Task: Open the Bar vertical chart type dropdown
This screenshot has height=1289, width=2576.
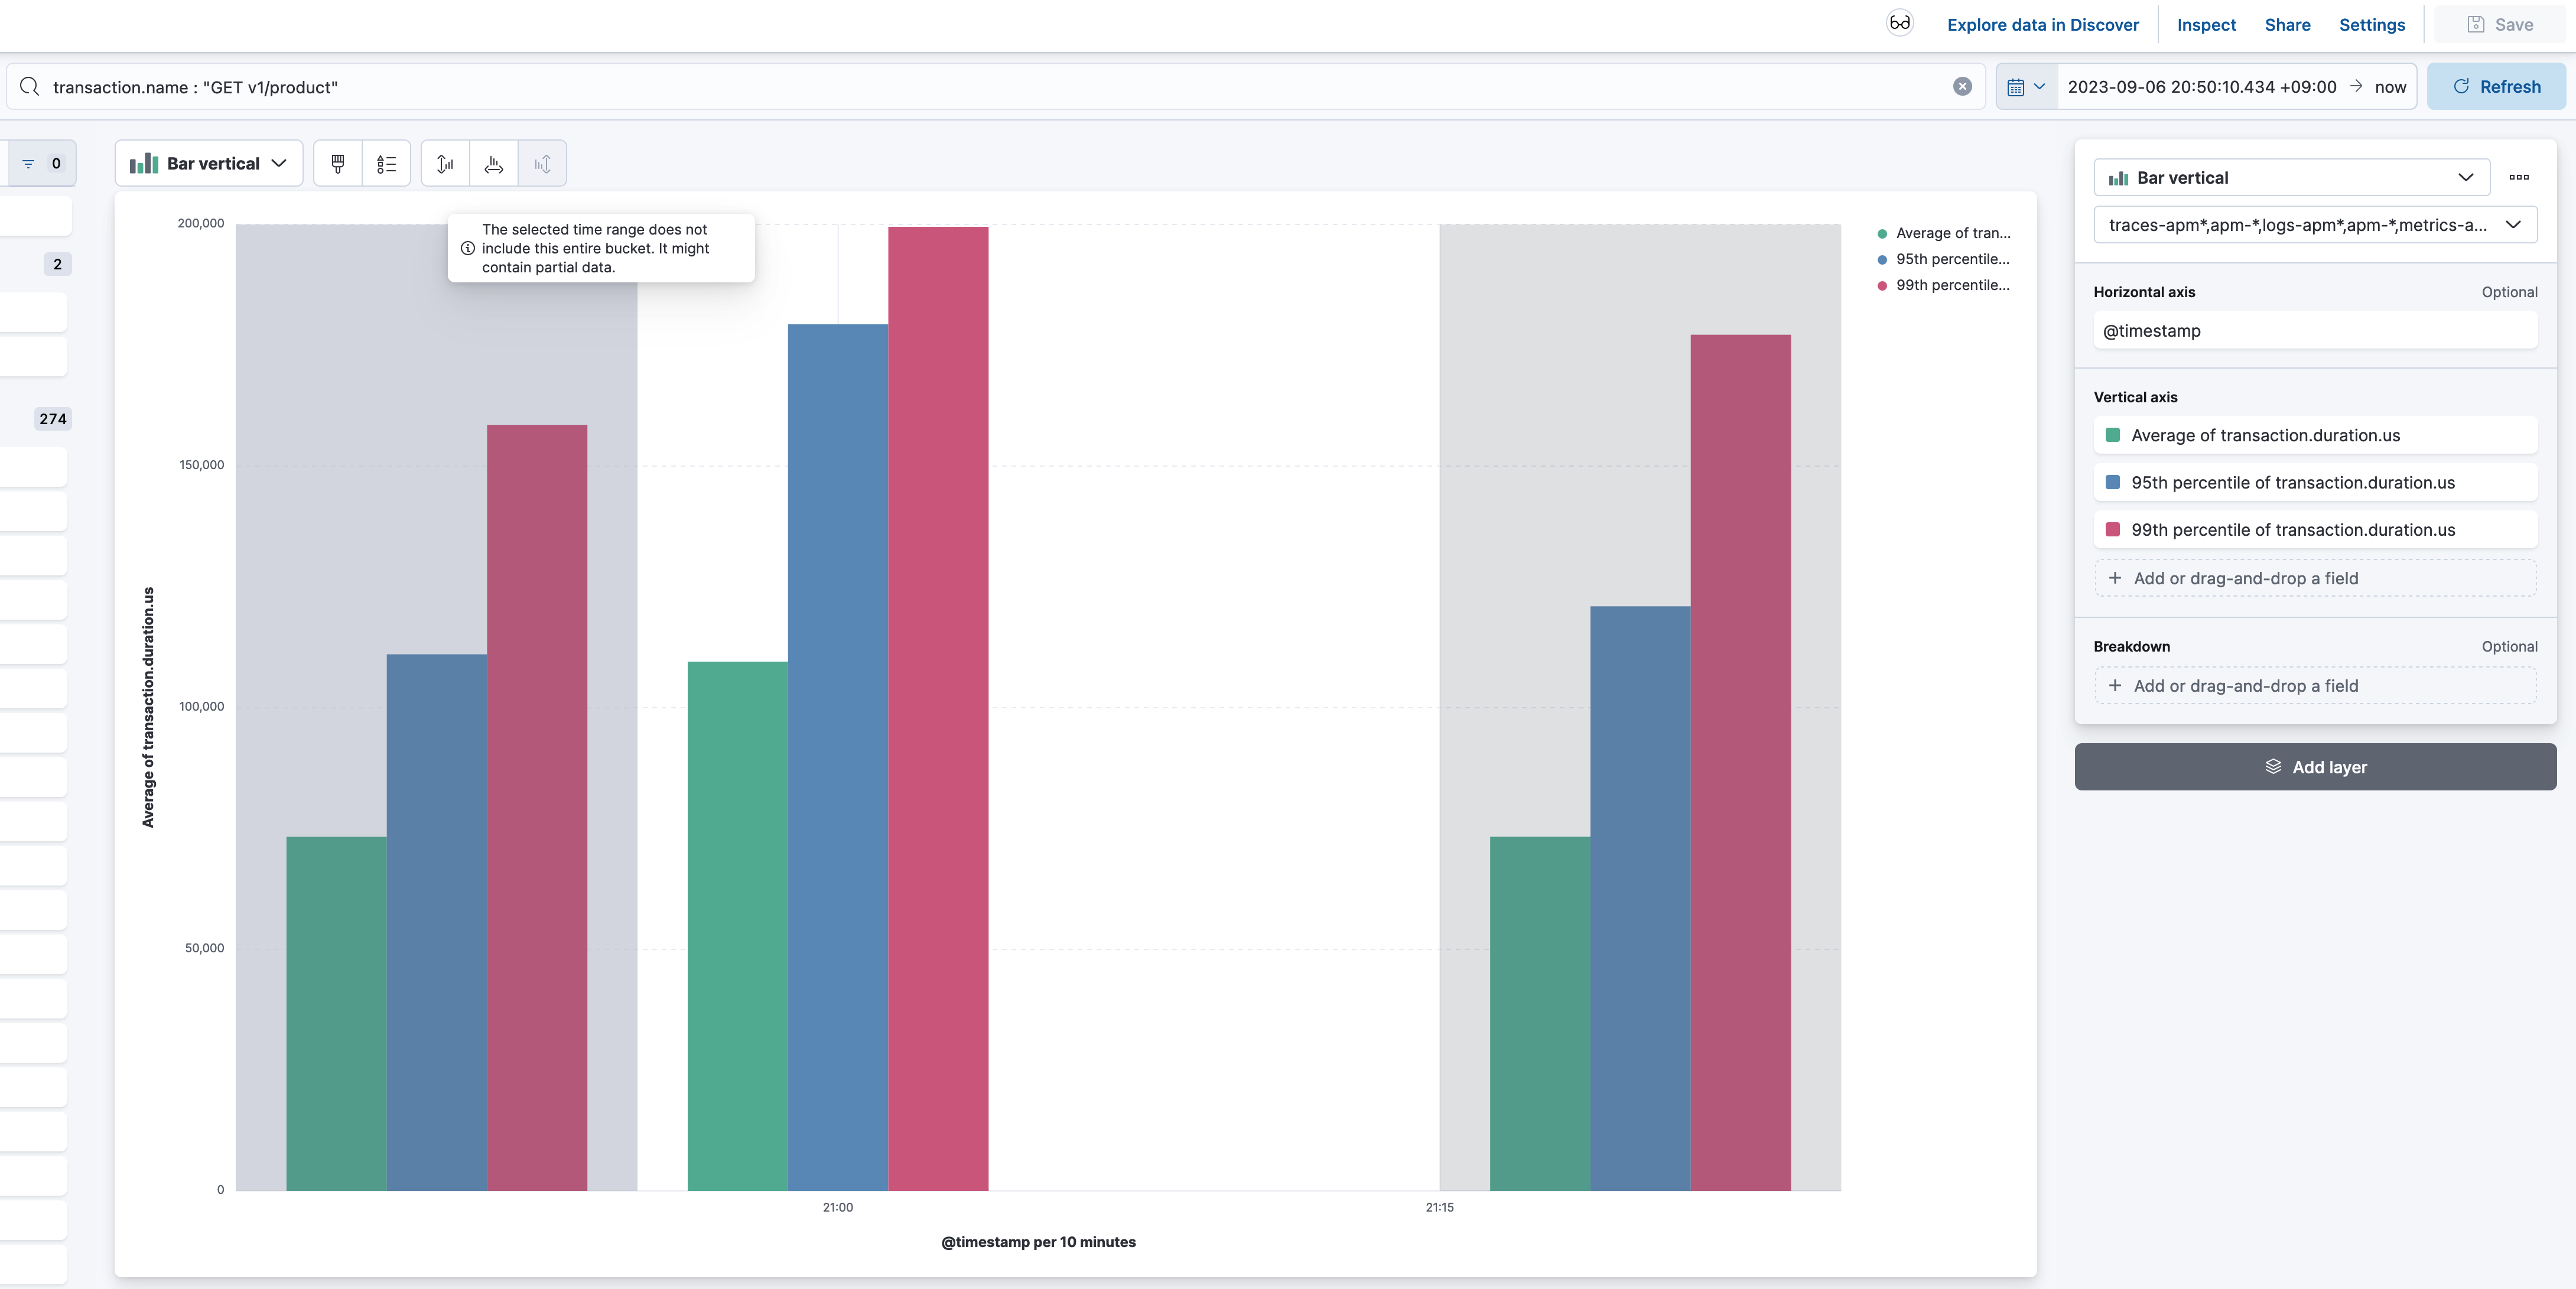Action: pos(208,163)
